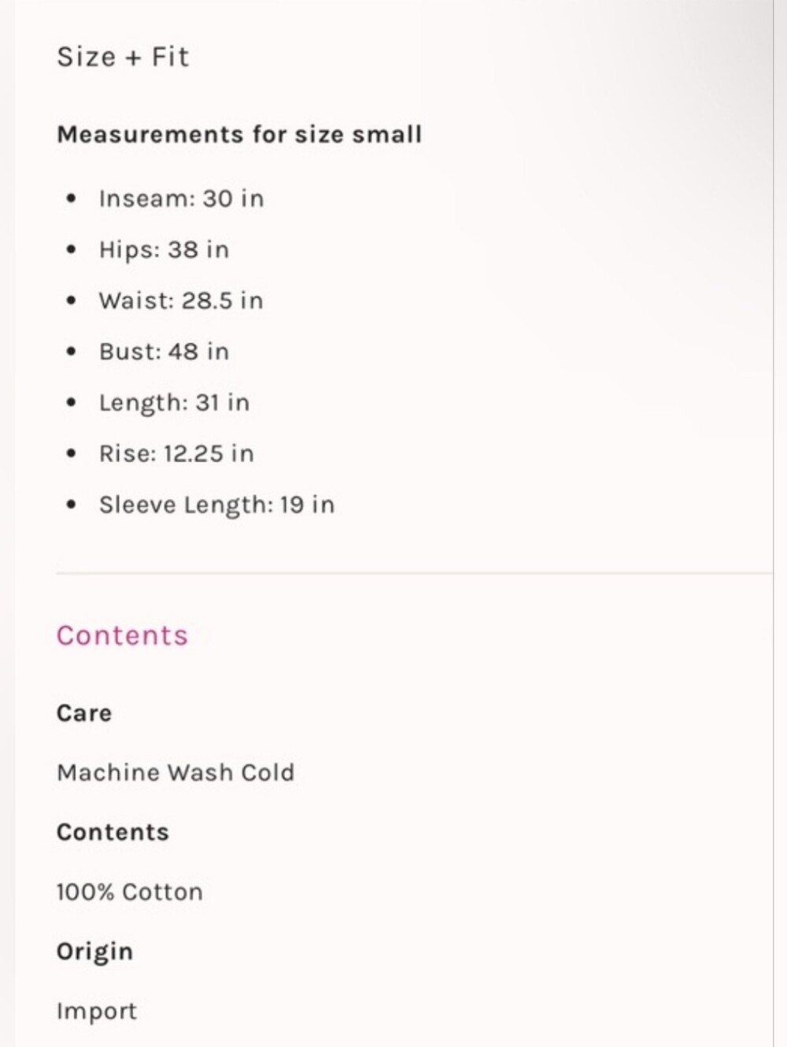
Task: Select the Measurements for size small heading
Action: (x=239, y=134)
